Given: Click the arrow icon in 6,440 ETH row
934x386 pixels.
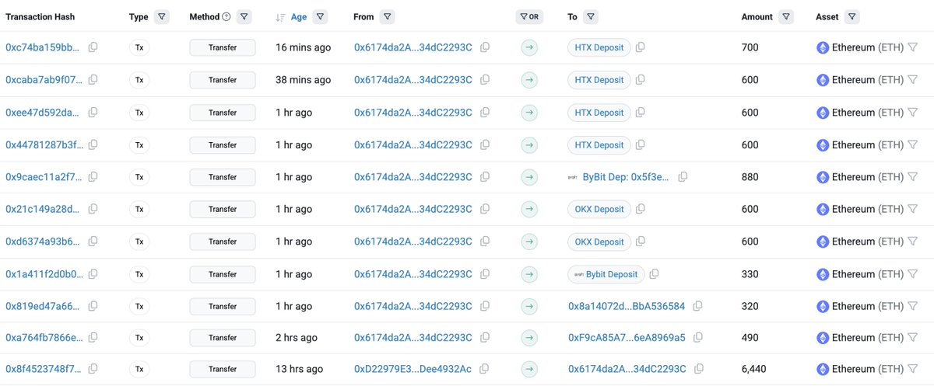Looking at the screenshot, I should pyautogui.click(x=530, y=369).
